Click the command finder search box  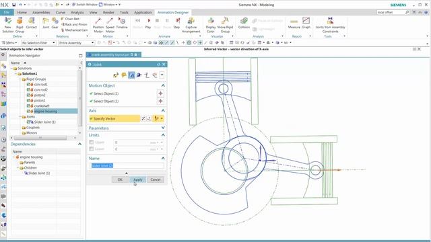point(393,12)
